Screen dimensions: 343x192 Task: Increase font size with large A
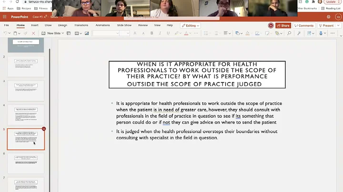[x=135, y=33]
